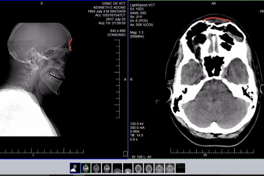
Task: Select the lateral scout thumbnail in the series strip
Action: tap(75, 168)
